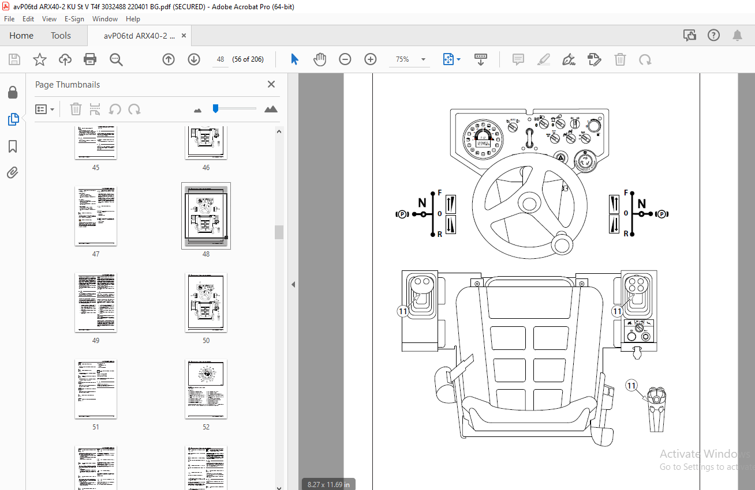755x490 pixels.
Task: Rotate thumbnail pages counterclockwise
Action: click(x=115, y=109)
